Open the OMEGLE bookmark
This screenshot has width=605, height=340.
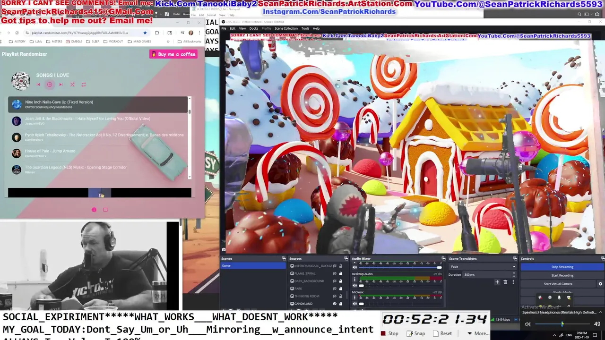[x=74, y=42]
